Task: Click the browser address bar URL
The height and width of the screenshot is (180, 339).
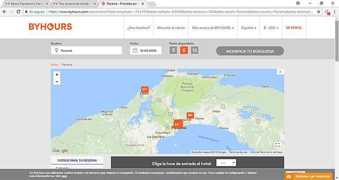Action: point(181,12)
